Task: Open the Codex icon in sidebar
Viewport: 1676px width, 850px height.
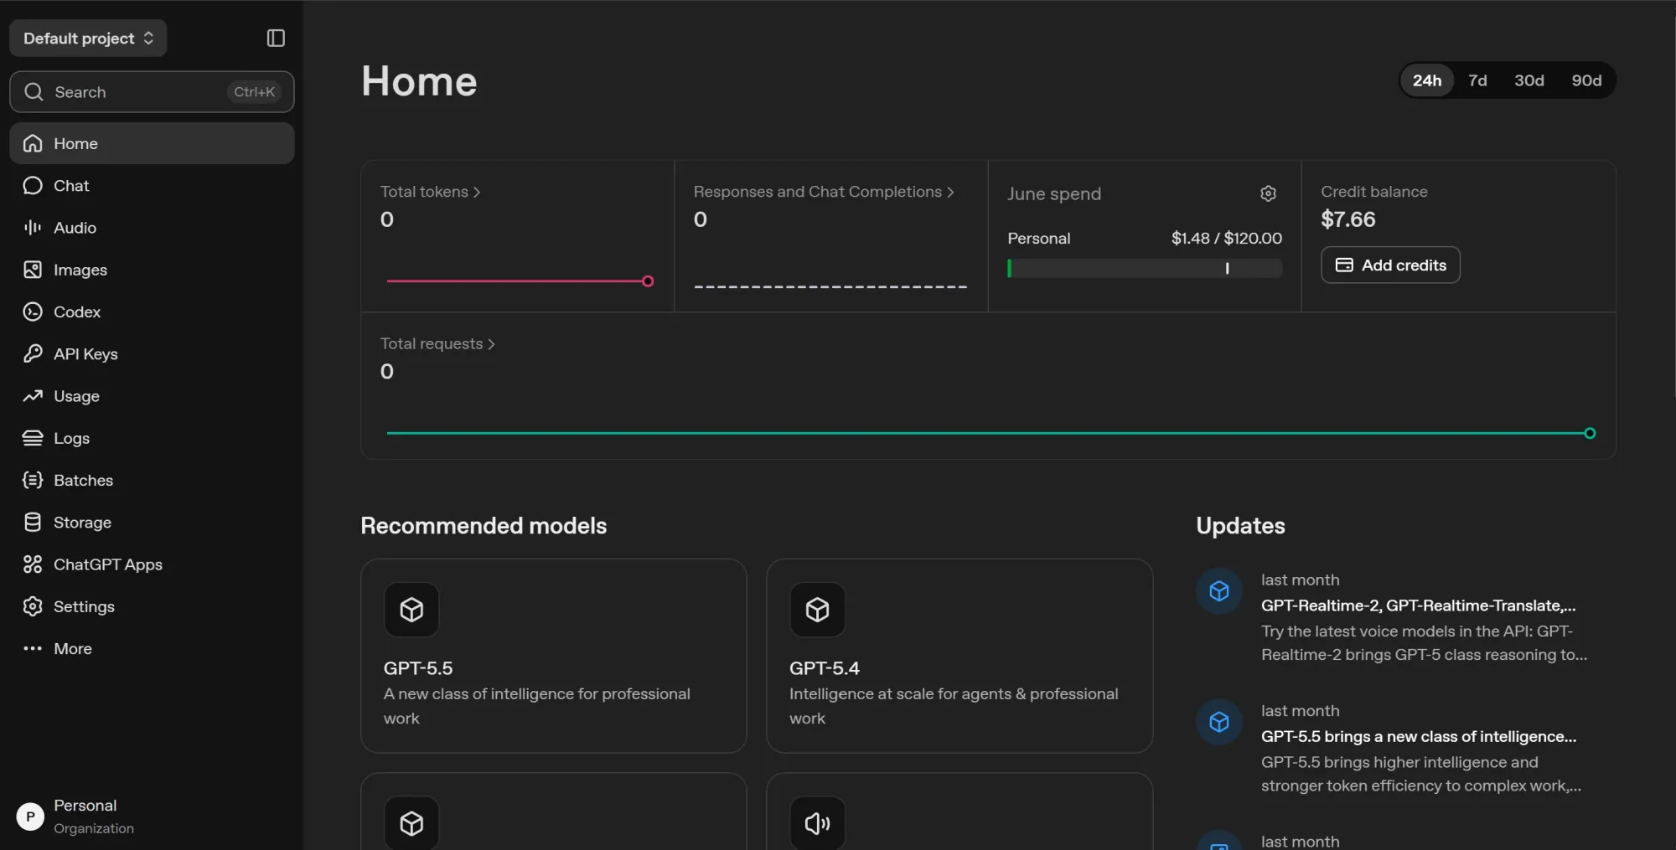Action: [33, 312]
